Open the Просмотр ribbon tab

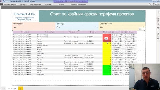[x=23, y=4]
